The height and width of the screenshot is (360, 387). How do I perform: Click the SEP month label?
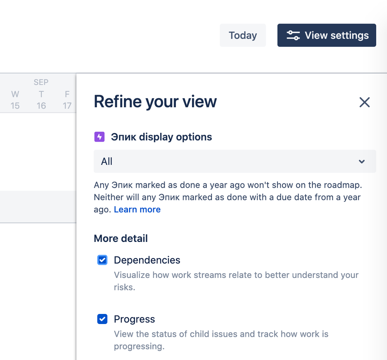pyautogui.click(x=41, y=82)
